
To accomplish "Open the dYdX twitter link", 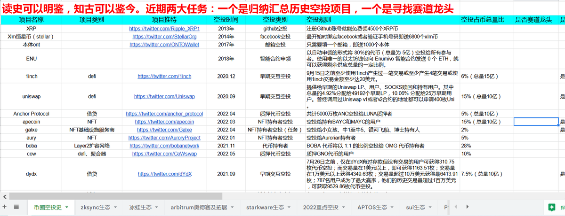I will [165, 174].
